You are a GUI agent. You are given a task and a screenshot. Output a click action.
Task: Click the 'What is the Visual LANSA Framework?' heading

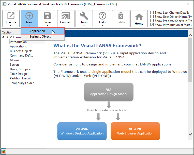(97, 46)
